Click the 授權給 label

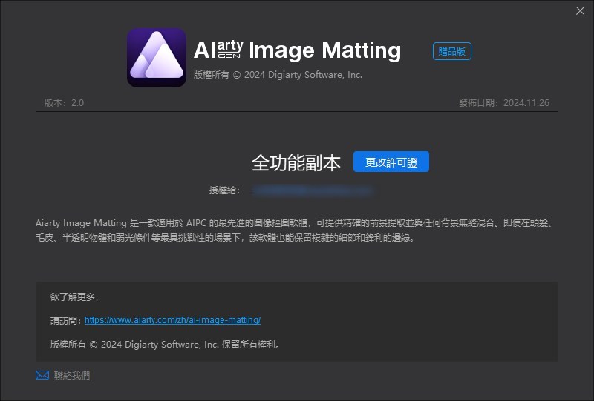(x=225, y=190)
